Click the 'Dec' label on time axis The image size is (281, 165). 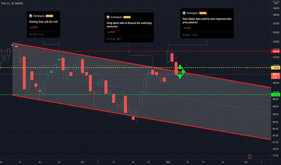[x=82, y=162]
